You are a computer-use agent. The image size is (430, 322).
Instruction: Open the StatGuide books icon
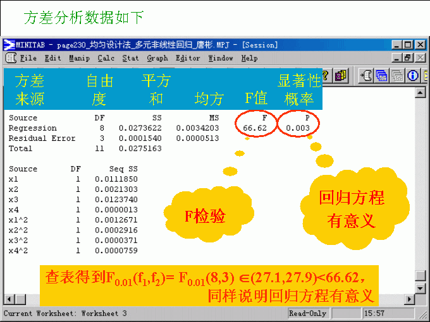click(x=341, y=76)
